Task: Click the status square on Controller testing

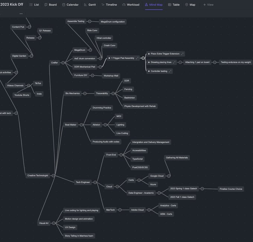Action: click(x=148, y=71)
